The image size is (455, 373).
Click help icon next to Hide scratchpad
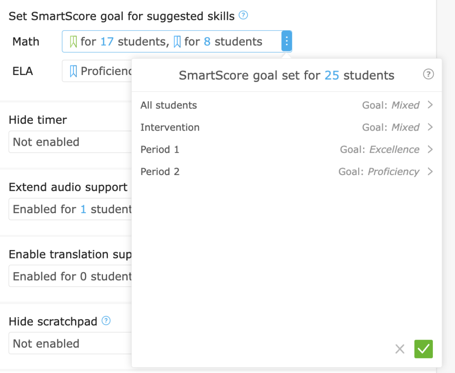(106, 321)
